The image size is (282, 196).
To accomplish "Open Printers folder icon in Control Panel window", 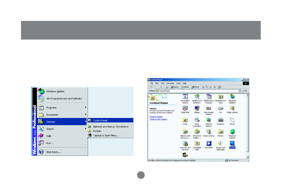I will 221,133.
